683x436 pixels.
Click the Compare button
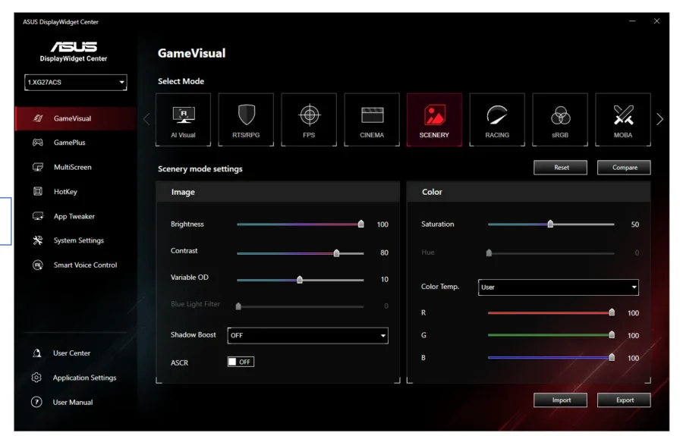[625, 168]
